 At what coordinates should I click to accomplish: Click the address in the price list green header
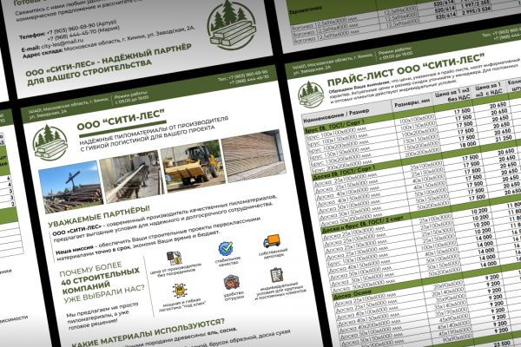[x=333, y=62]
